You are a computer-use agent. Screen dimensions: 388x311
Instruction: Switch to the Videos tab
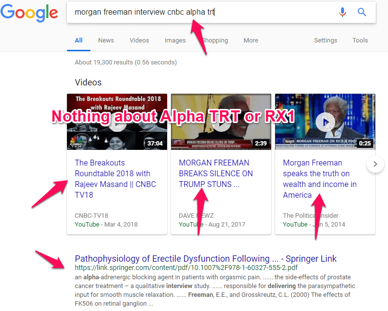tap(139, 41)
